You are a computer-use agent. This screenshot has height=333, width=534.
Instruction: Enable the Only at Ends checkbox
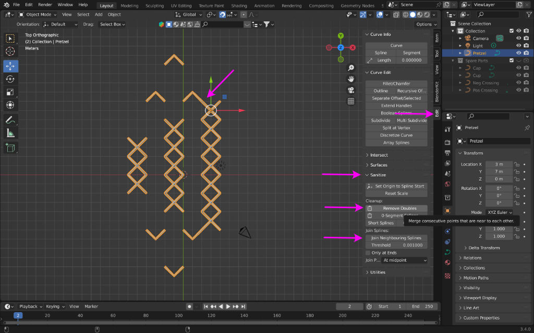[x=368, y=253]
